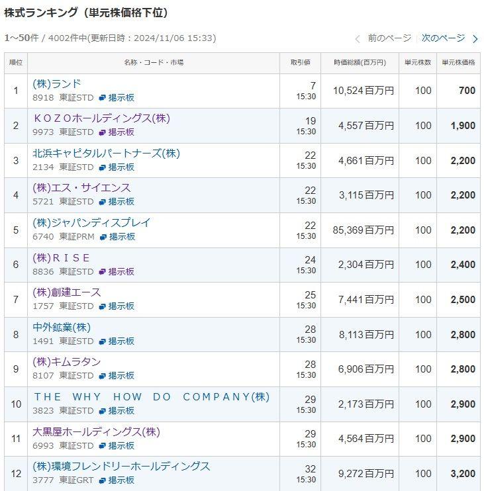Open the 掲示板 icon for ジャパンディスプレイ
Viewport: 484px width, 491px height.
coord(103,236)
